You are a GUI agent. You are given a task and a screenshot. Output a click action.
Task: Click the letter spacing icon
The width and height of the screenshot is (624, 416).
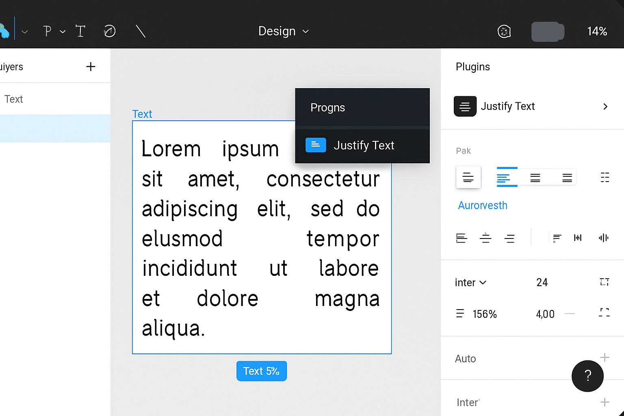578,238
